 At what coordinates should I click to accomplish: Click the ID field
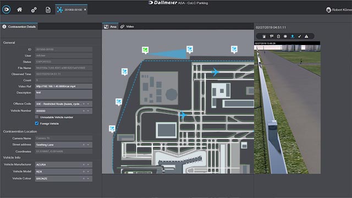pyautogui.click(x=64, y=50)
